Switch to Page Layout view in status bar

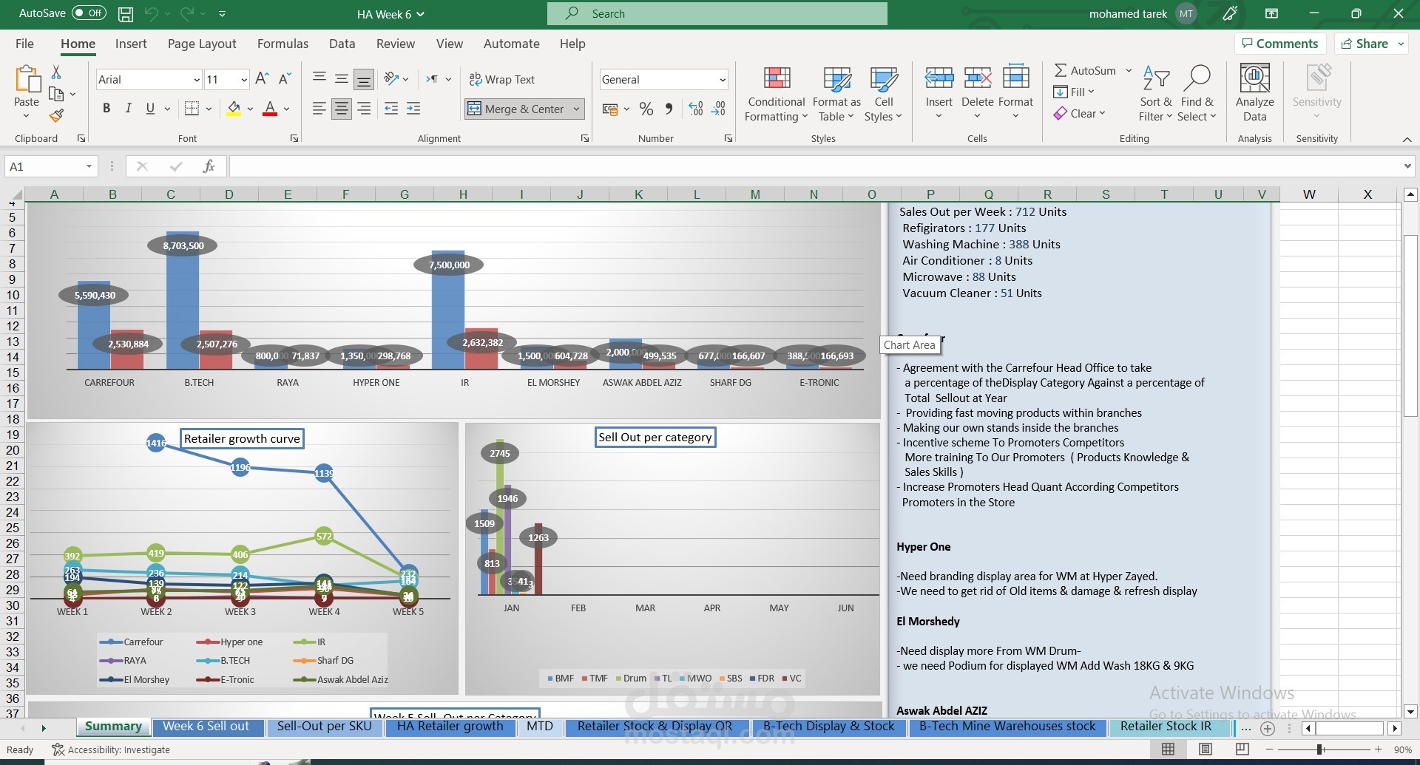click(x=1206, y=749)
